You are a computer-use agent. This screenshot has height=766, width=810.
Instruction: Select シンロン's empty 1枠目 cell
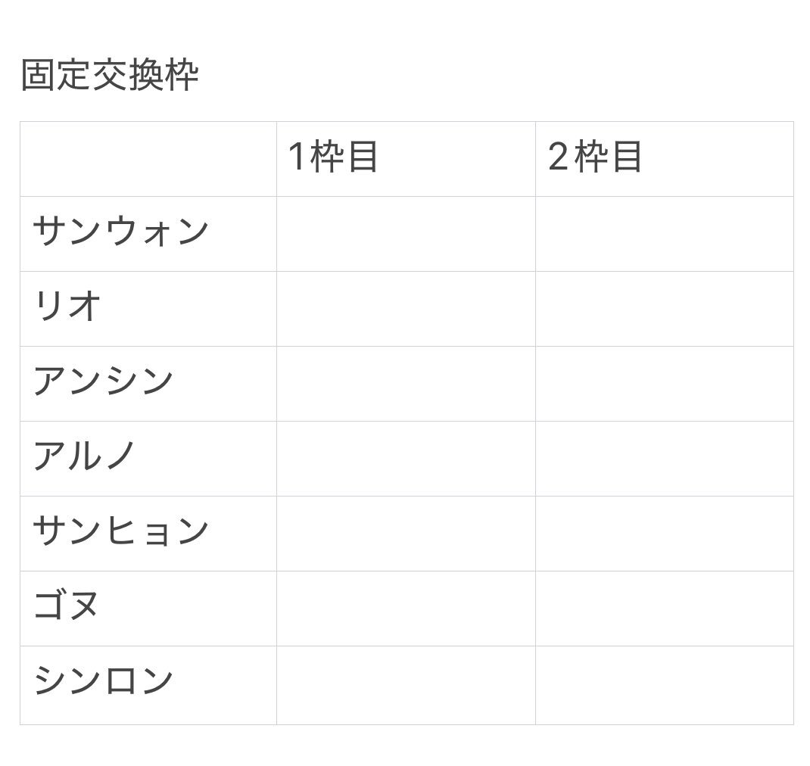(406, 685)
